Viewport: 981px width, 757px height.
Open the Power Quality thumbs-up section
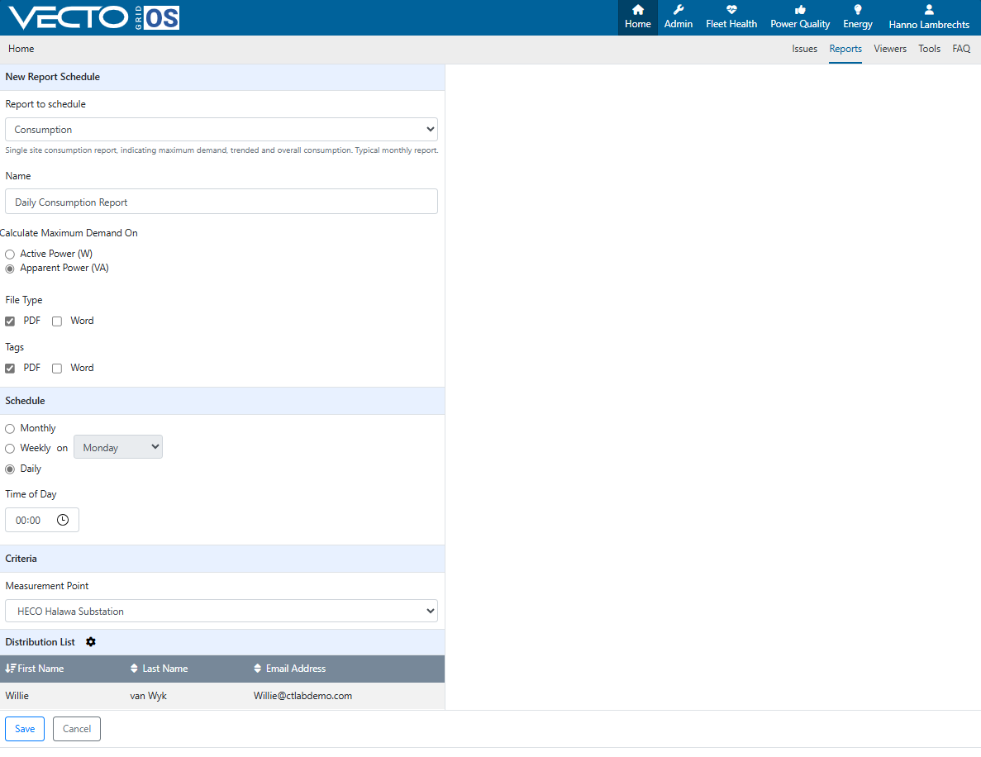(799, 17)
